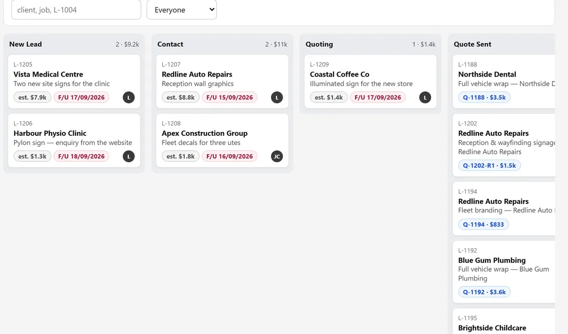This screenshot has width=568, height=334.
Task: Click the New Lead column header
Action: pyautogui.click(x=26, y=44)
